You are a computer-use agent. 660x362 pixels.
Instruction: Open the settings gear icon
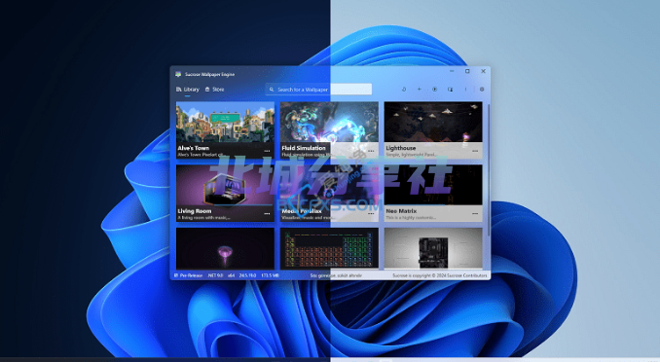point(482,90)
